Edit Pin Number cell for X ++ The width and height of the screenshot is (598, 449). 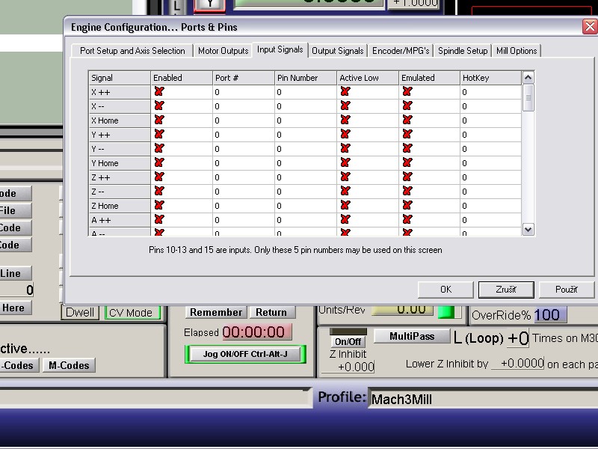(x=305, y=92)
